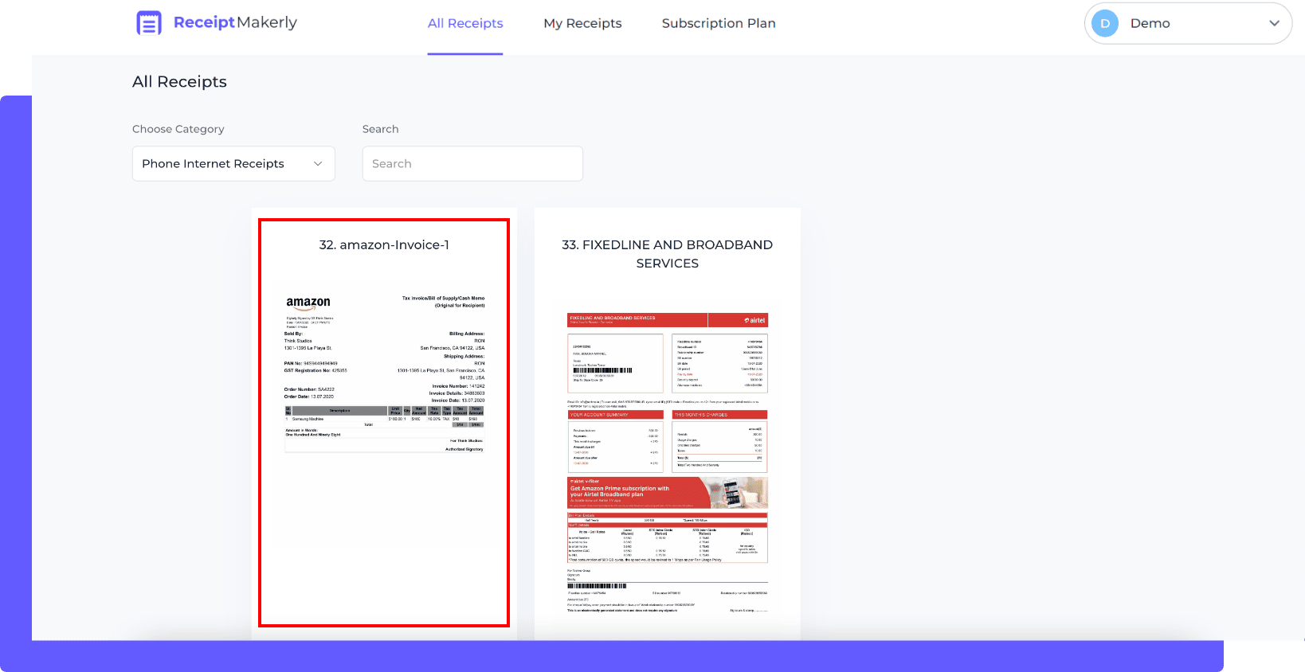Open the amazon-Invoice-1 receipt thumbnail
The width and height of the screenshot is (1305, 672).
pos(384,373)
